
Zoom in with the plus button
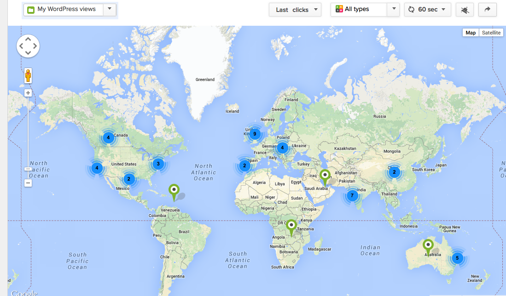(x=28, y=93)
